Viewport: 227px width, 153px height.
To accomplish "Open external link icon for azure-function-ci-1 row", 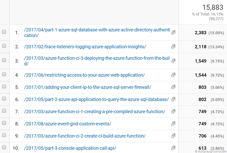I will click(173, 111).
